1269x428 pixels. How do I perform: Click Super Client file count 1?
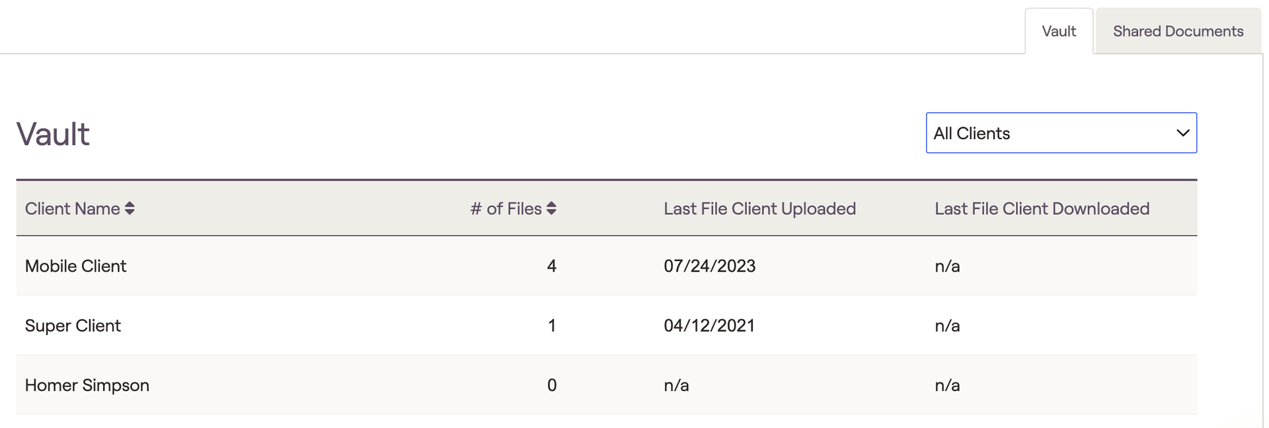[x=551, y=326]
